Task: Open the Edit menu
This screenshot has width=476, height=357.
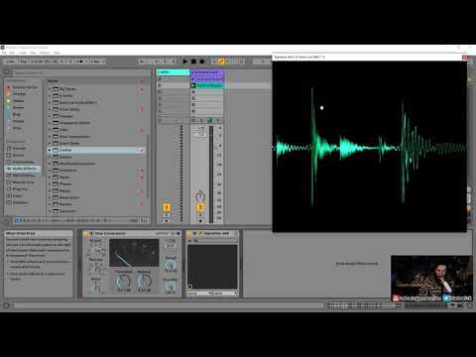Action: tap(12, 53)
